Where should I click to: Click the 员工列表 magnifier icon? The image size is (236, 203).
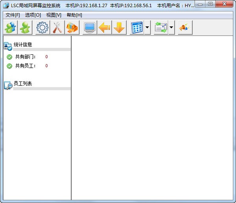8,85
